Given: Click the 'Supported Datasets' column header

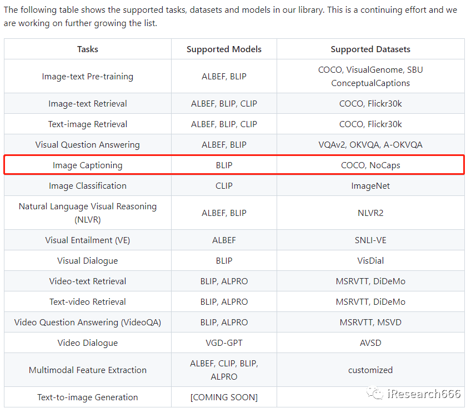Looking at the screenshot, I should [x=370, y=49].
